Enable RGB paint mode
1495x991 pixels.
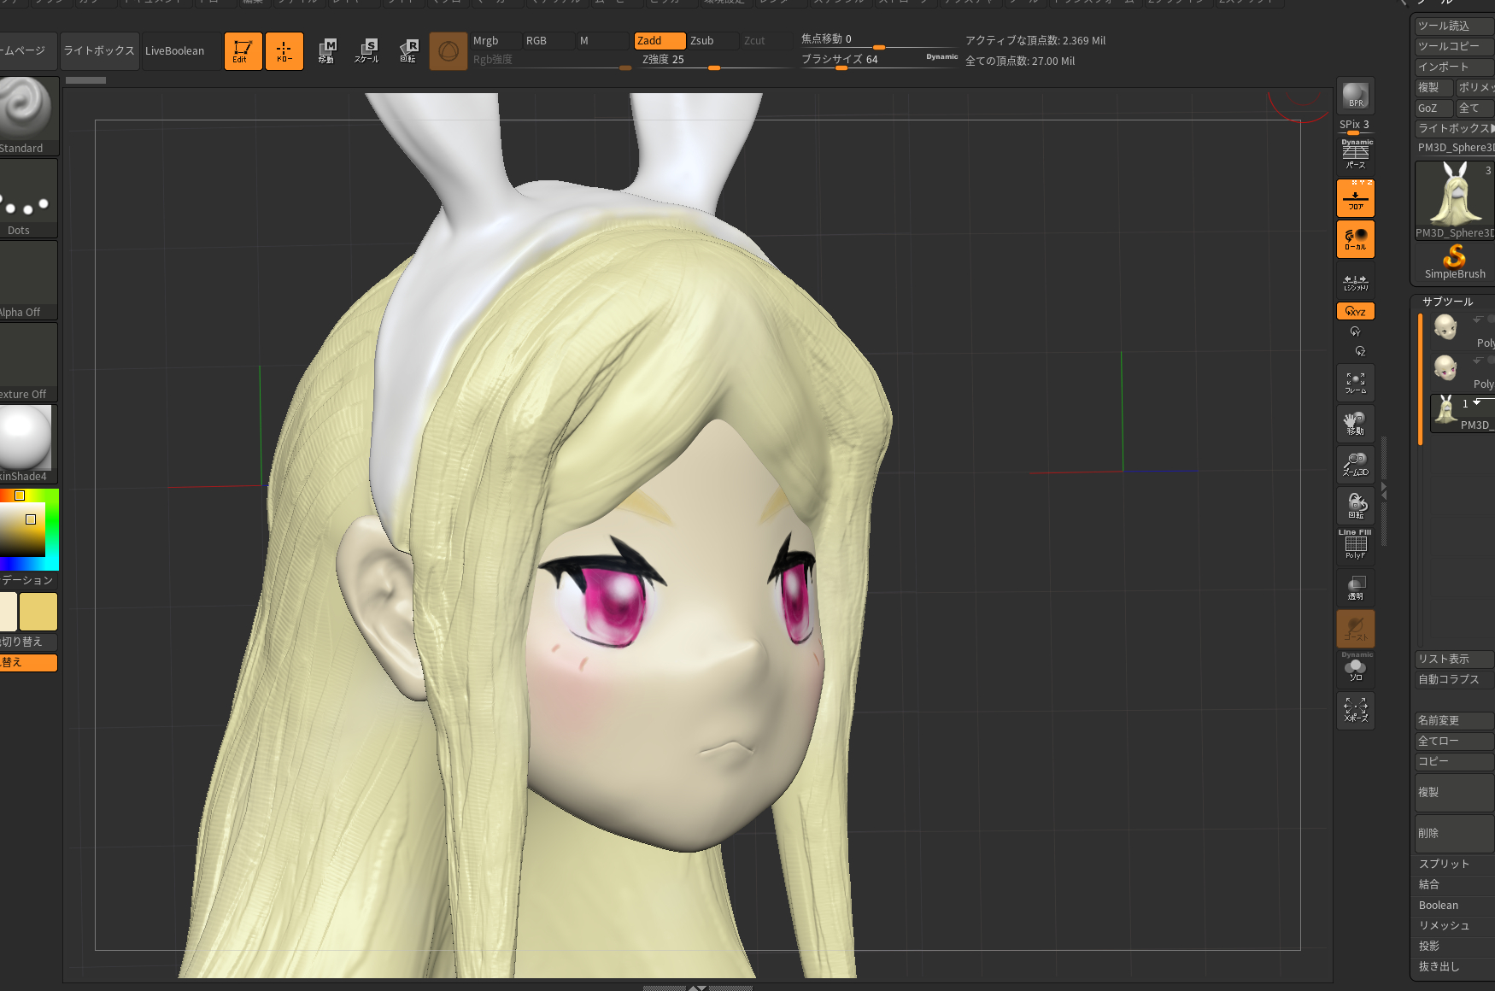[x=548, y=41]
